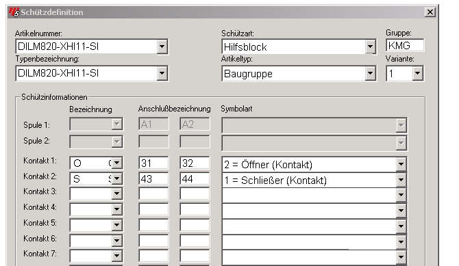Click the Typenbezeichnung text DILM820-XHI11-SI

coord(58,73)
